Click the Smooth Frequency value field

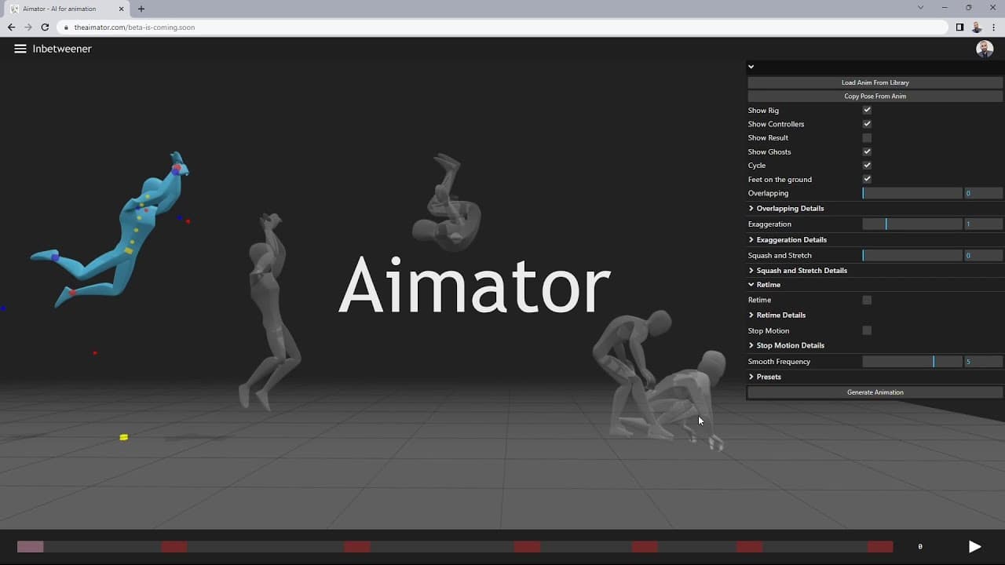point(983,362)
